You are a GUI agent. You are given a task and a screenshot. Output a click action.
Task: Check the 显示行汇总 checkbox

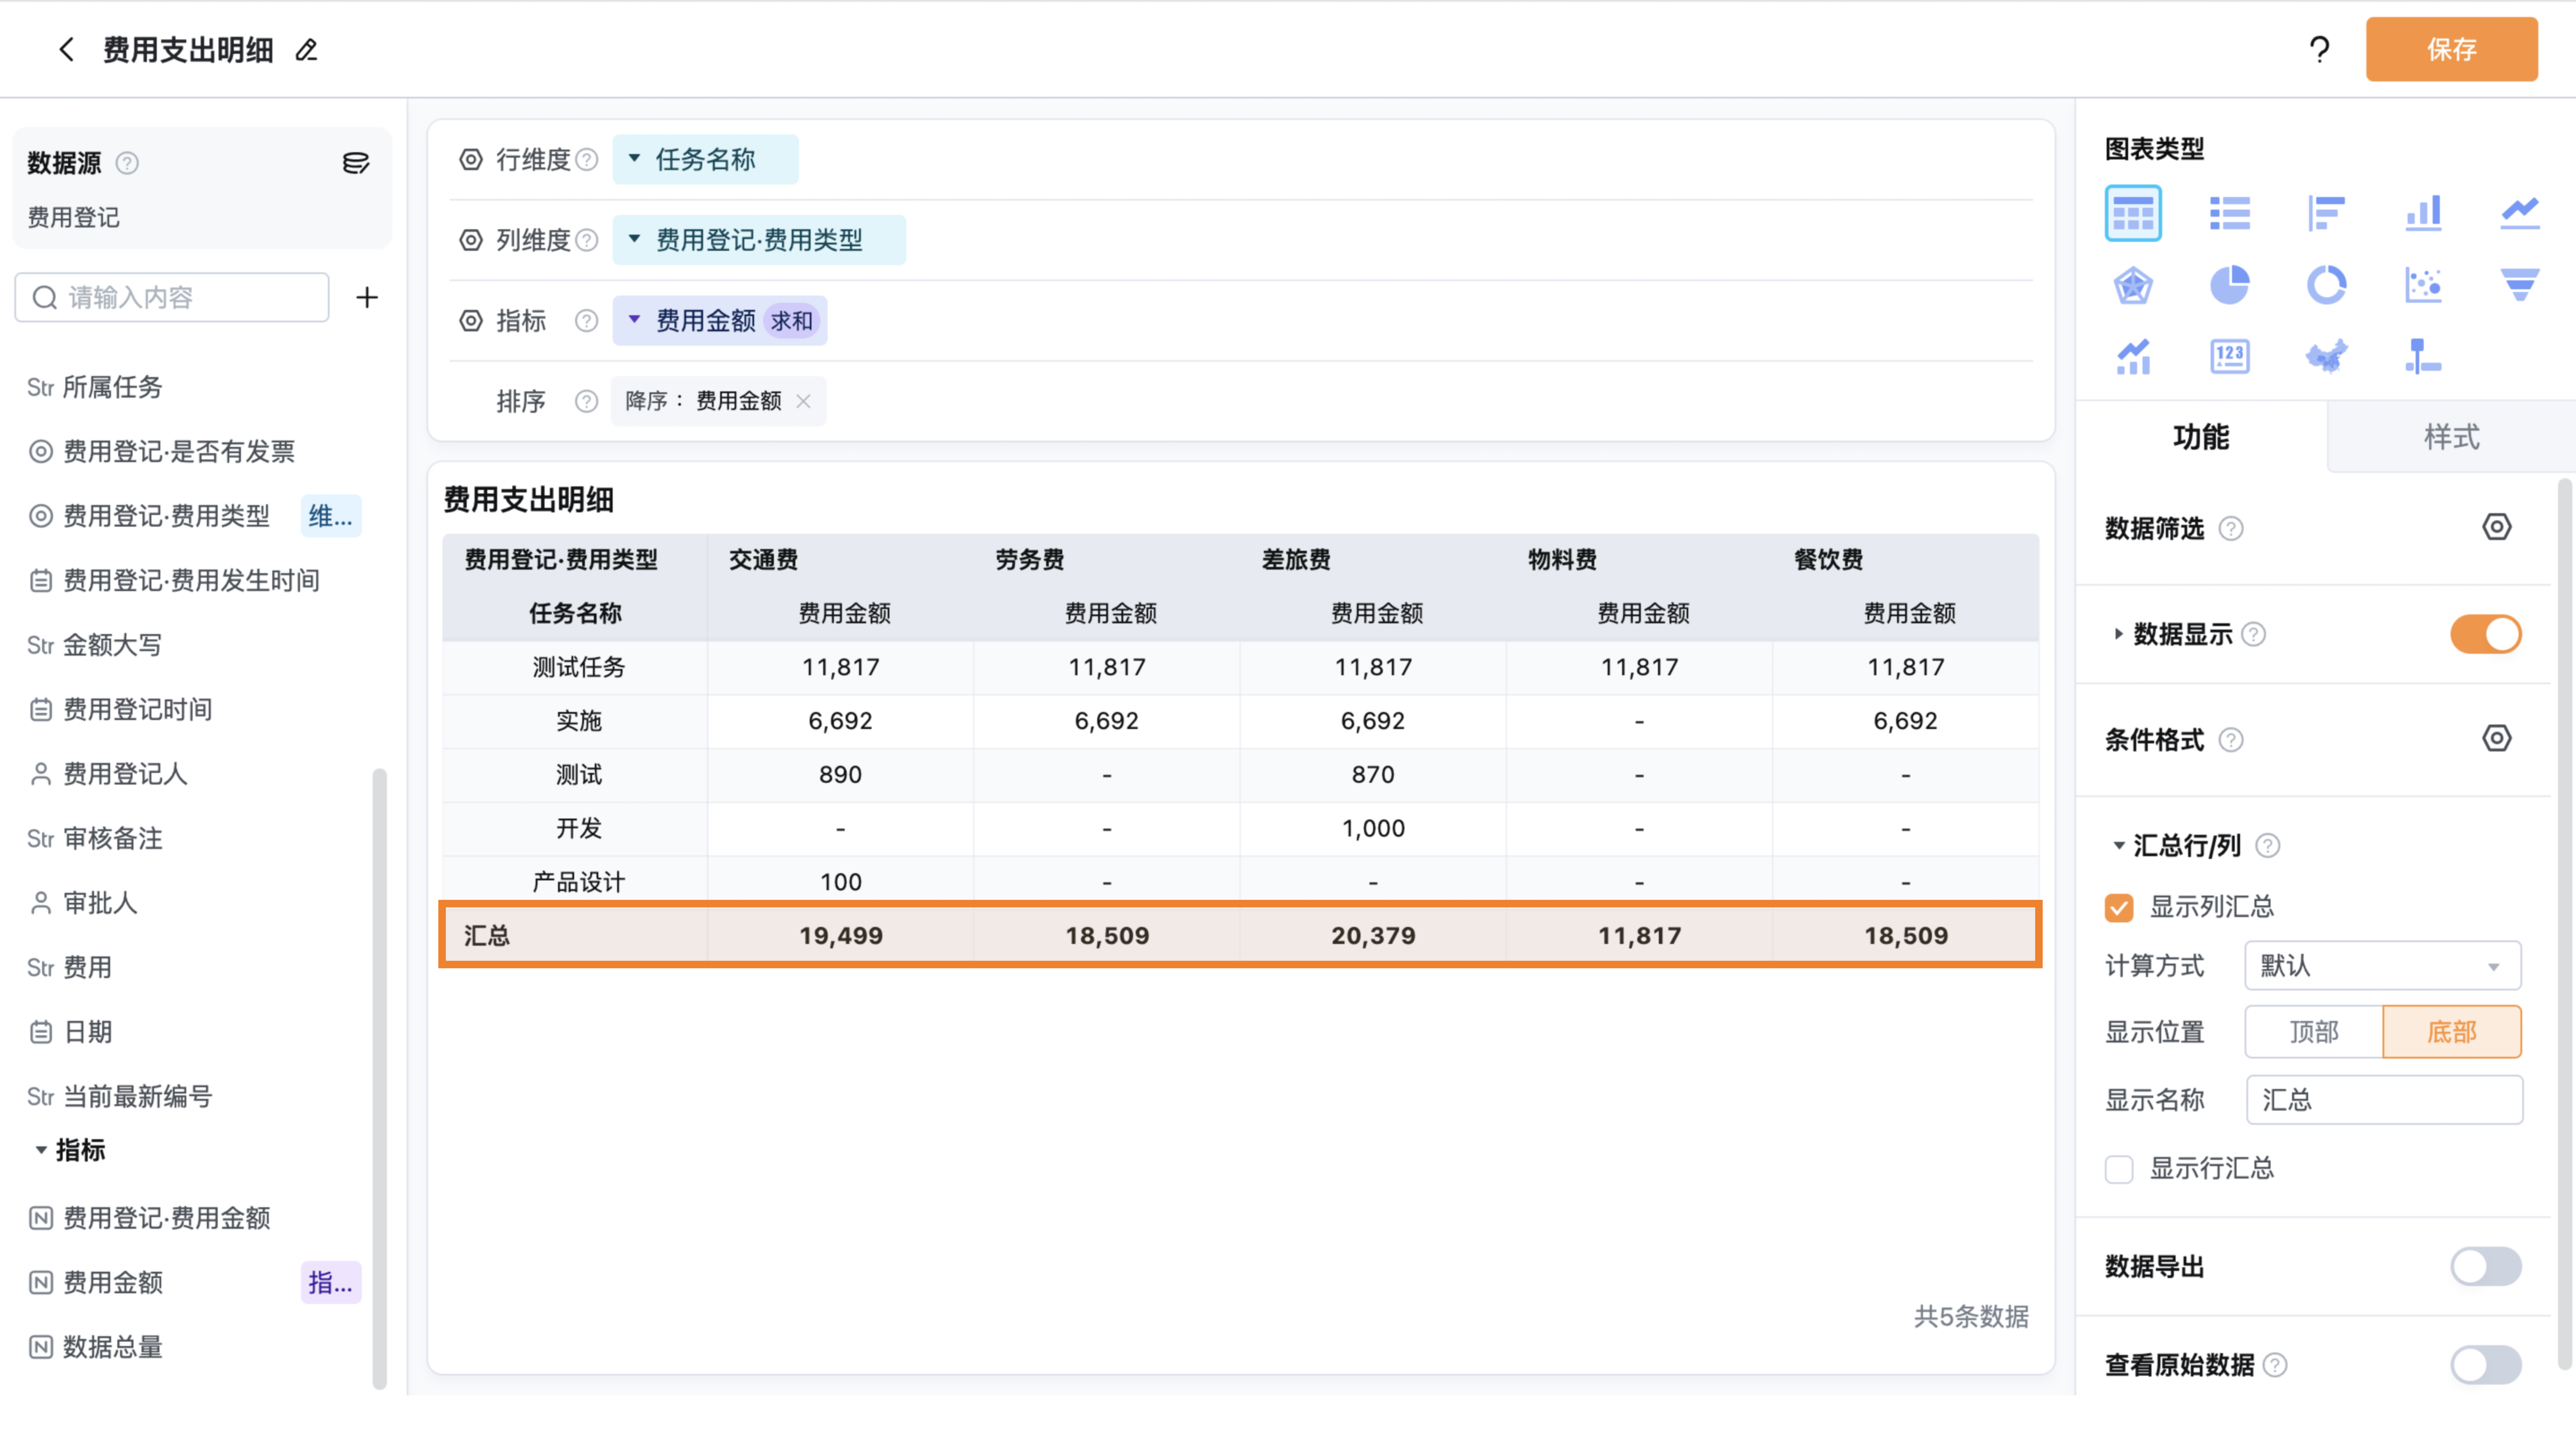click(2119, 1169)
